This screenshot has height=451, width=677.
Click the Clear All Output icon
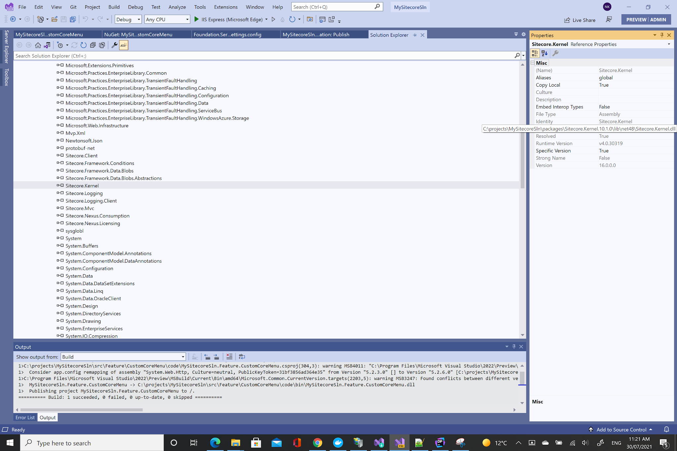coord(230,357)
